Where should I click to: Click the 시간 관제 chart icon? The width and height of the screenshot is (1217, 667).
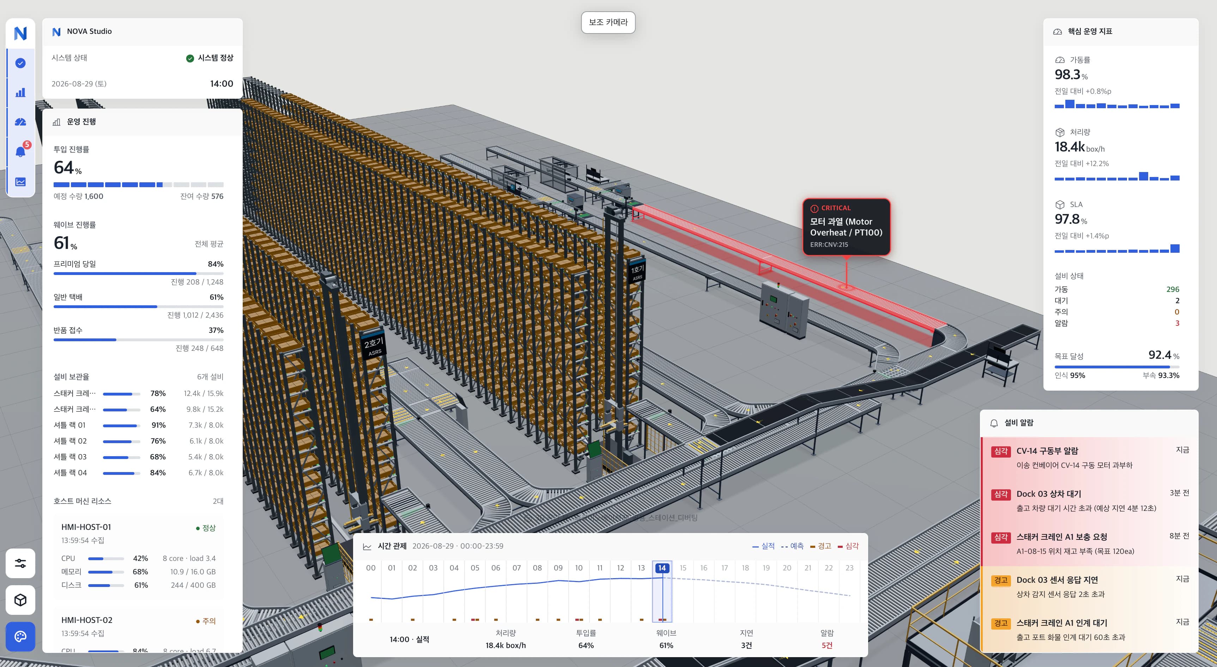click(367, 546)
